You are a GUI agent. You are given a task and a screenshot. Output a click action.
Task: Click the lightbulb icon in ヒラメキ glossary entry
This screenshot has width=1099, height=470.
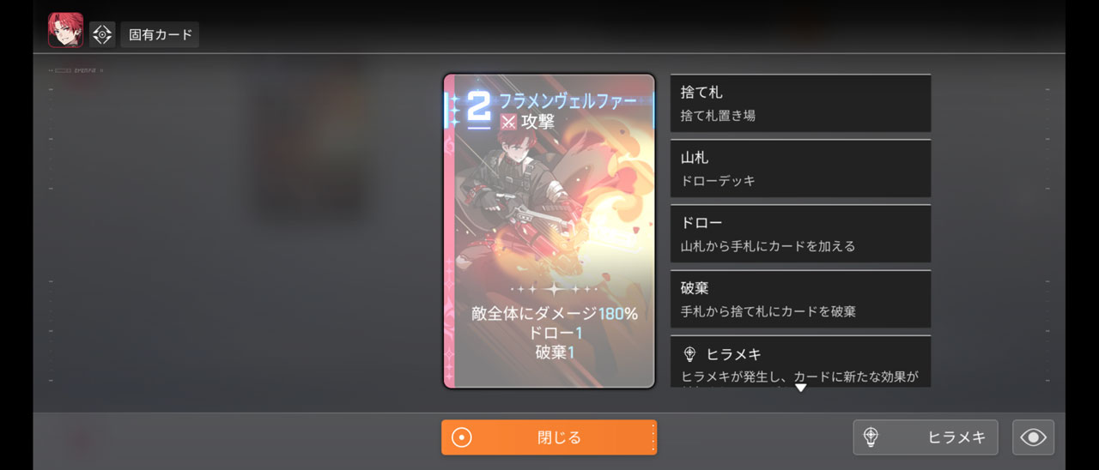(x=689, y=354)
